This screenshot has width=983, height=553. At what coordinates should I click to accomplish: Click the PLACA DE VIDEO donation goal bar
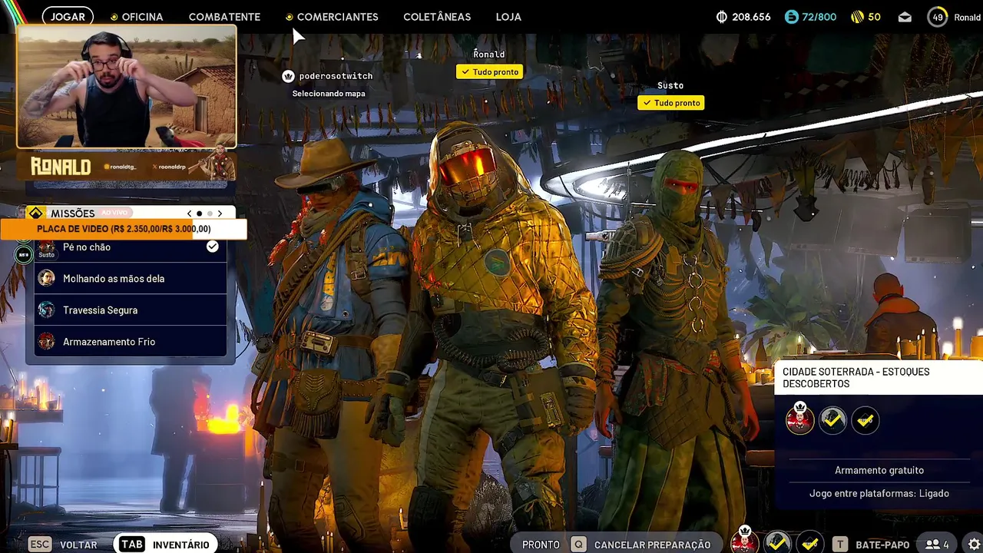coord(123,229)
